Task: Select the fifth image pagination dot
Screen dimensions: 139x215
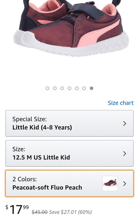Action: 77,88
